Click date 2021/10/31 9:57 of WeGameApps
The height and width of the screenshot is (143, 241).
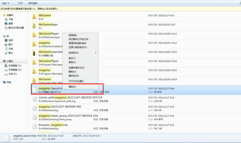click(x=167, y=25)
